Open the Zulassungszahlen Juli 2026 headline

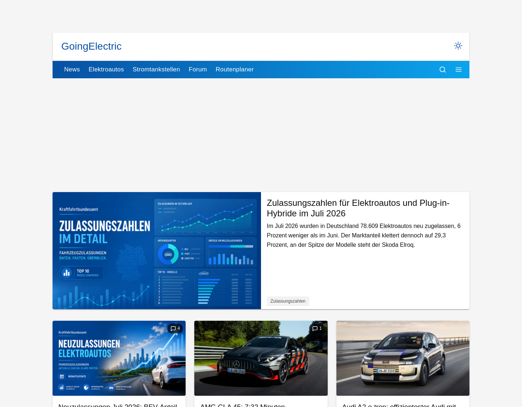pyautogui.click(x=358, y=208)
